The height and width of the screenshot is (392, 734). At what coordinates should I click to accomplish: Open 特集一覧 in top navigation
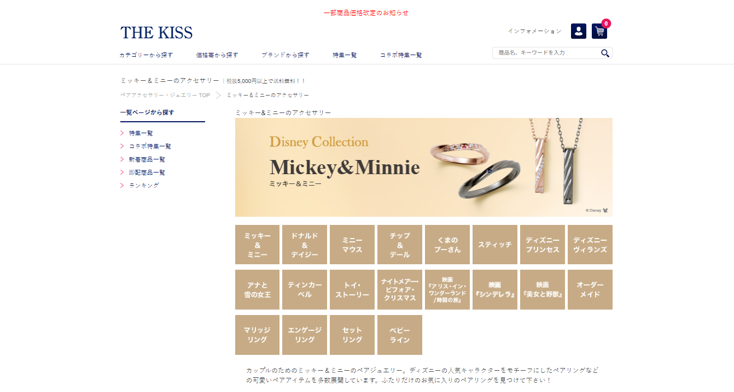(x=345, y=55)
